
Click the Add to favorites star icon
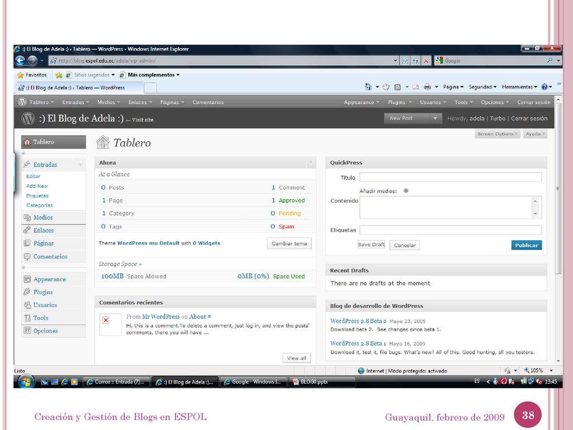point(59,75)
